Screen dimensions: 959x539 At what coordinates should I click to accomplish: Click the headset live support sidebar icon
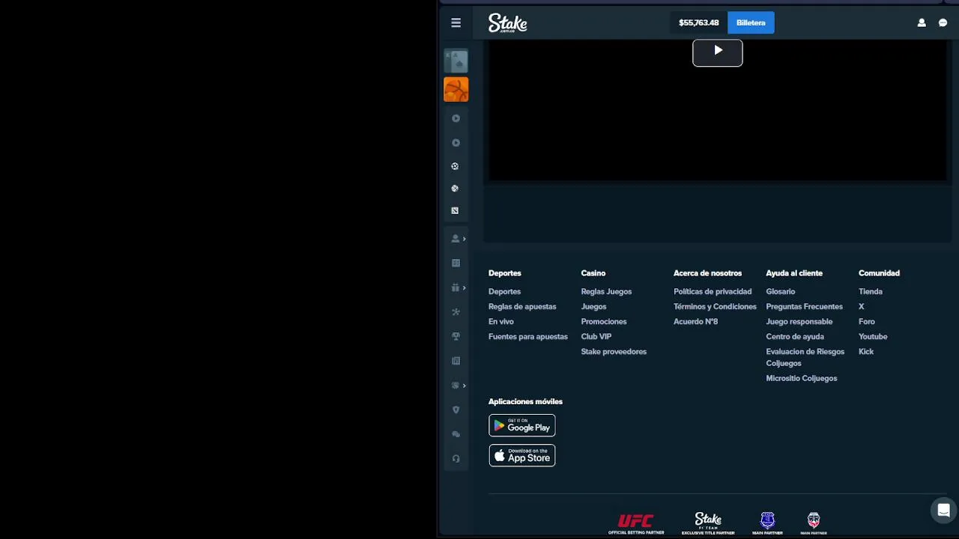tap(456, 459)
